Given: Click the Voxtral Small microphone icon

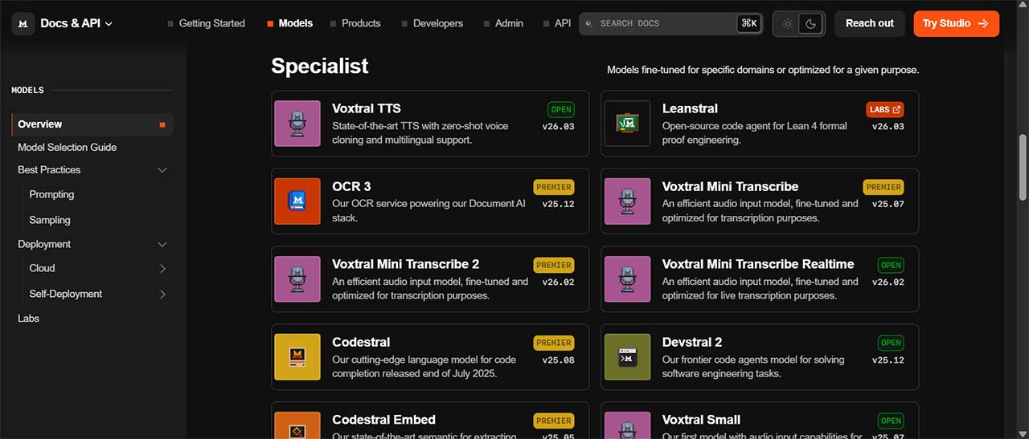Looking at the screenshot, I should point(627,425).
